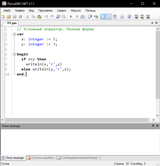Click the 'else writeln(y,'<',x);' line
Viewport: 160px width, 166px height.
click(46, 69)
